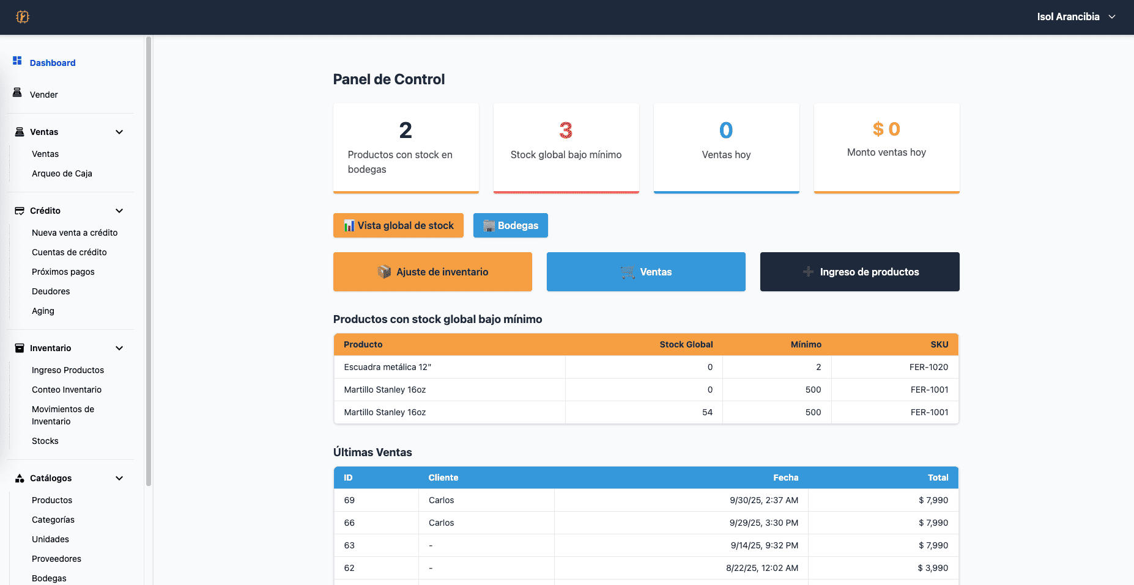Image resolution: width=1134 pixels, height=585 pixels.
Task: Click the box icon on Ajuste de inventario
Action: (385, 271)
